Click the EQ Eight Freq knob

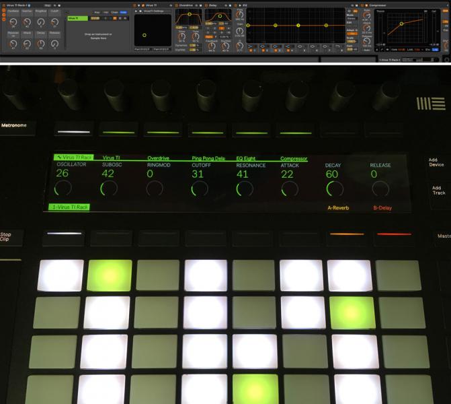tap(239, 14)
